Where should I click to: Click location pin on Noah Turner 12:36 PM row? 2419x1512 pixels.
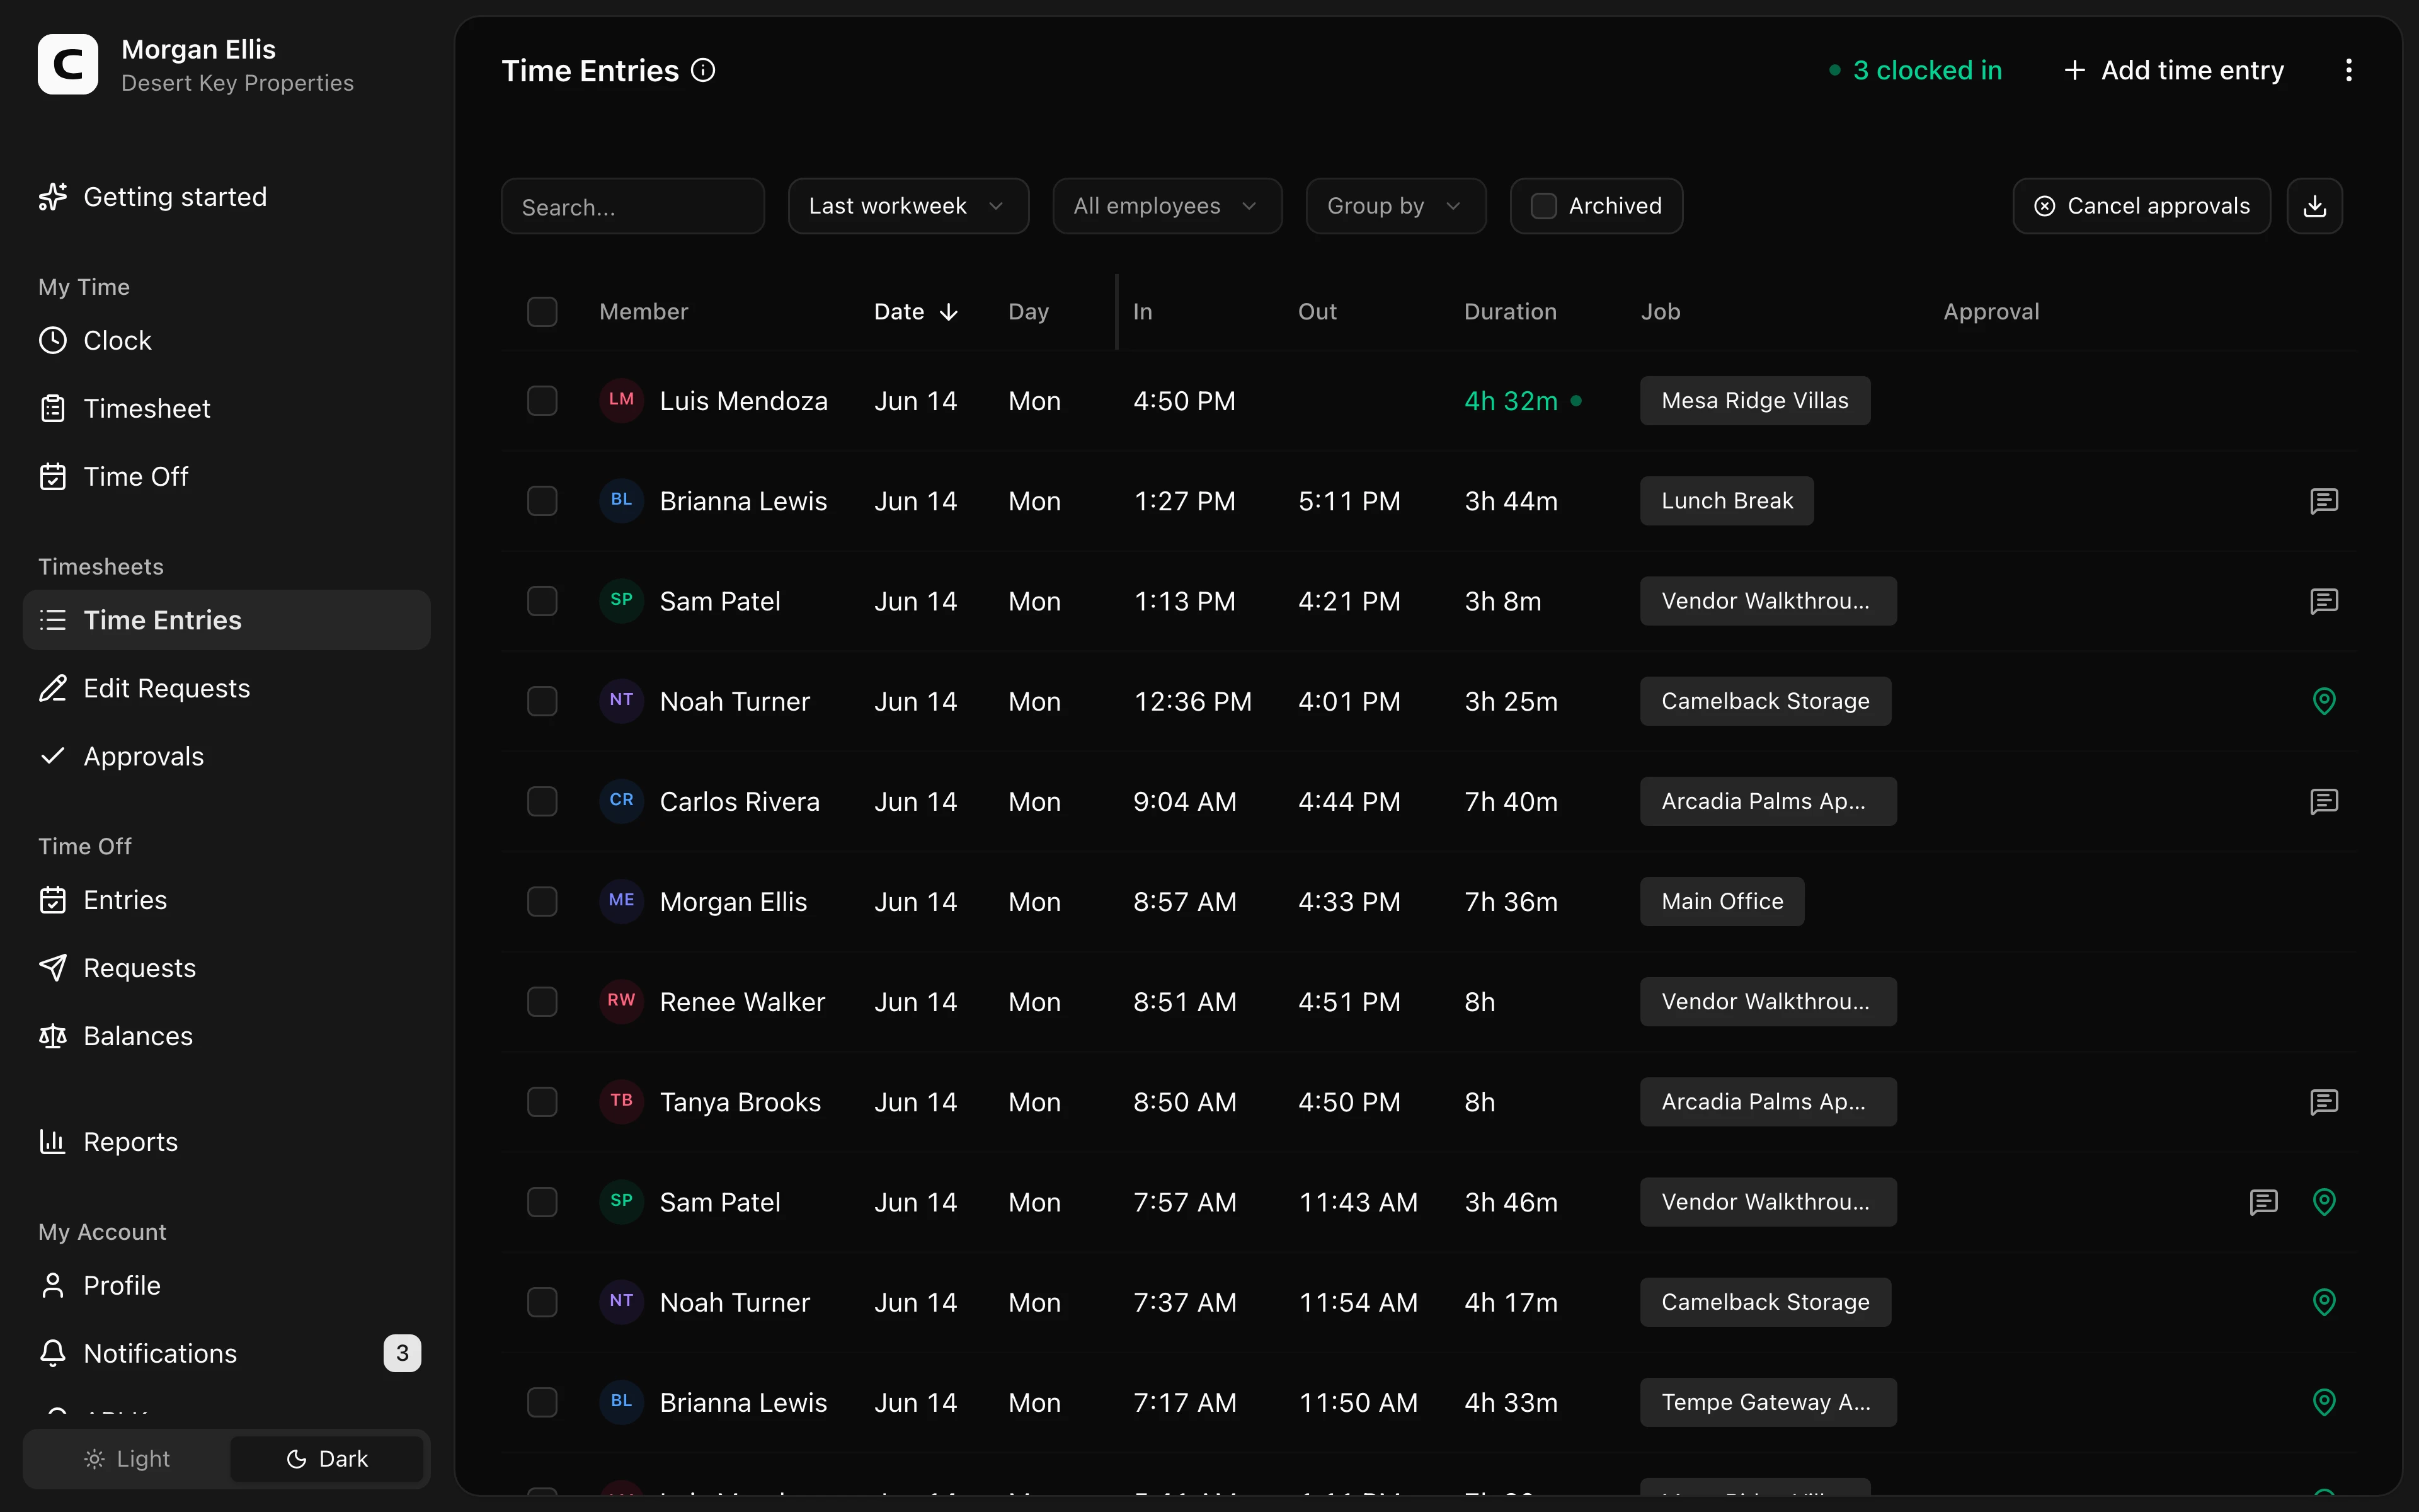click(x=2324, y=701)
